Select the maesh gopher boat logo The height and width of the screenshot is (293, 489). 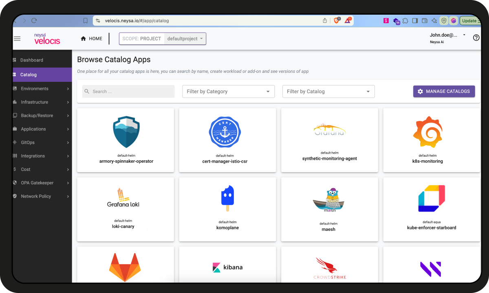click(328, 199)
